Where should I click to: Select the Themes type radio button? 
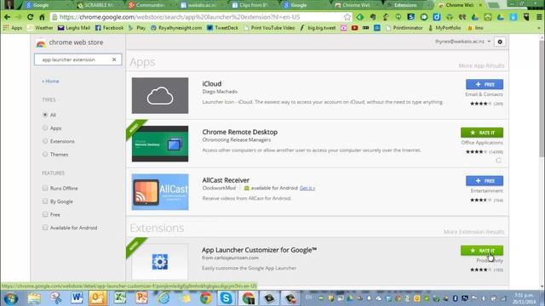point(45,155)
